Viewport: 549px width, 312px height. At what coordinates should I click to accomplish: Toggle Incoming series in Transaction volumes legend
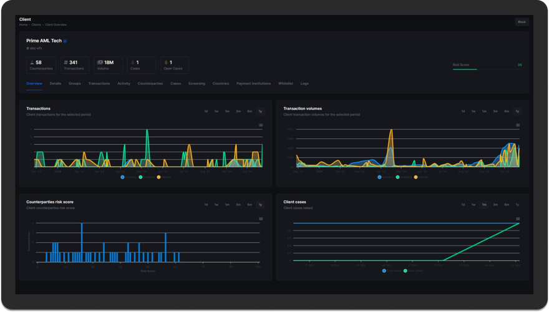point(386,177)
